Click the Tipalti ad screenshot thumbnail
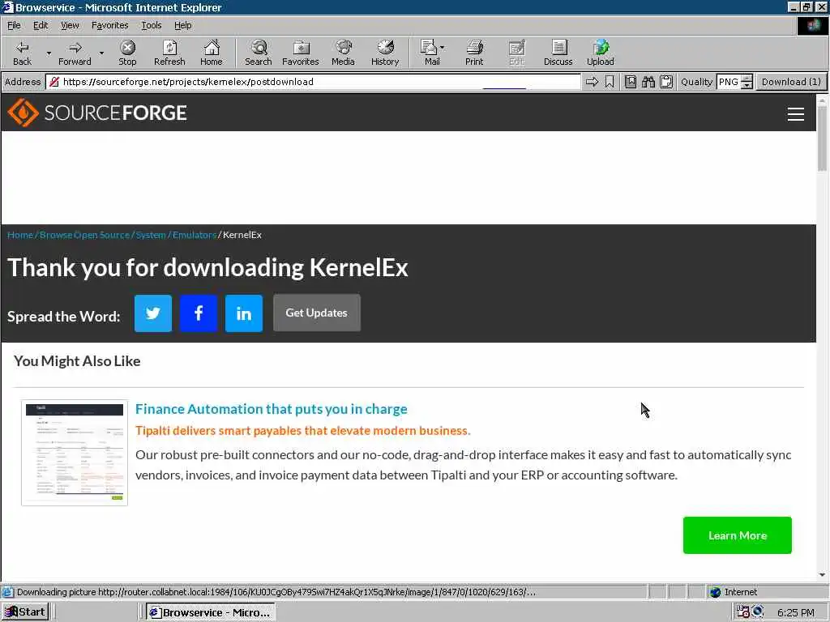Image resolution: width=830 pixels, height=622 pixels. point(75,453)
